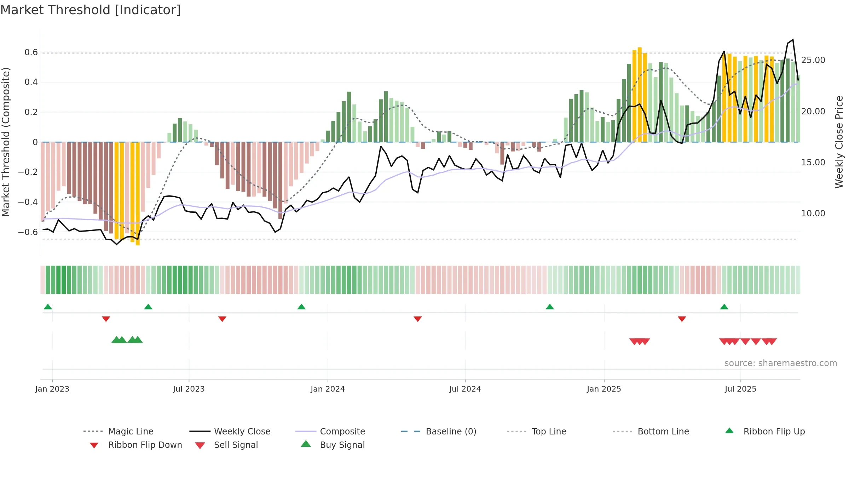
Task: Click the Jul 2024 x-axis label
Action: [465, 389]
